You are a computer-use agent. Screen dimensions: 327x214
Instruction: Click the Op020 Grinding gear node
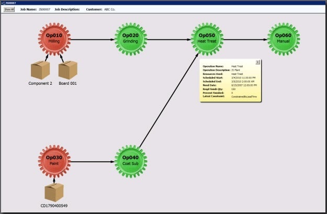tap(131, 39)
